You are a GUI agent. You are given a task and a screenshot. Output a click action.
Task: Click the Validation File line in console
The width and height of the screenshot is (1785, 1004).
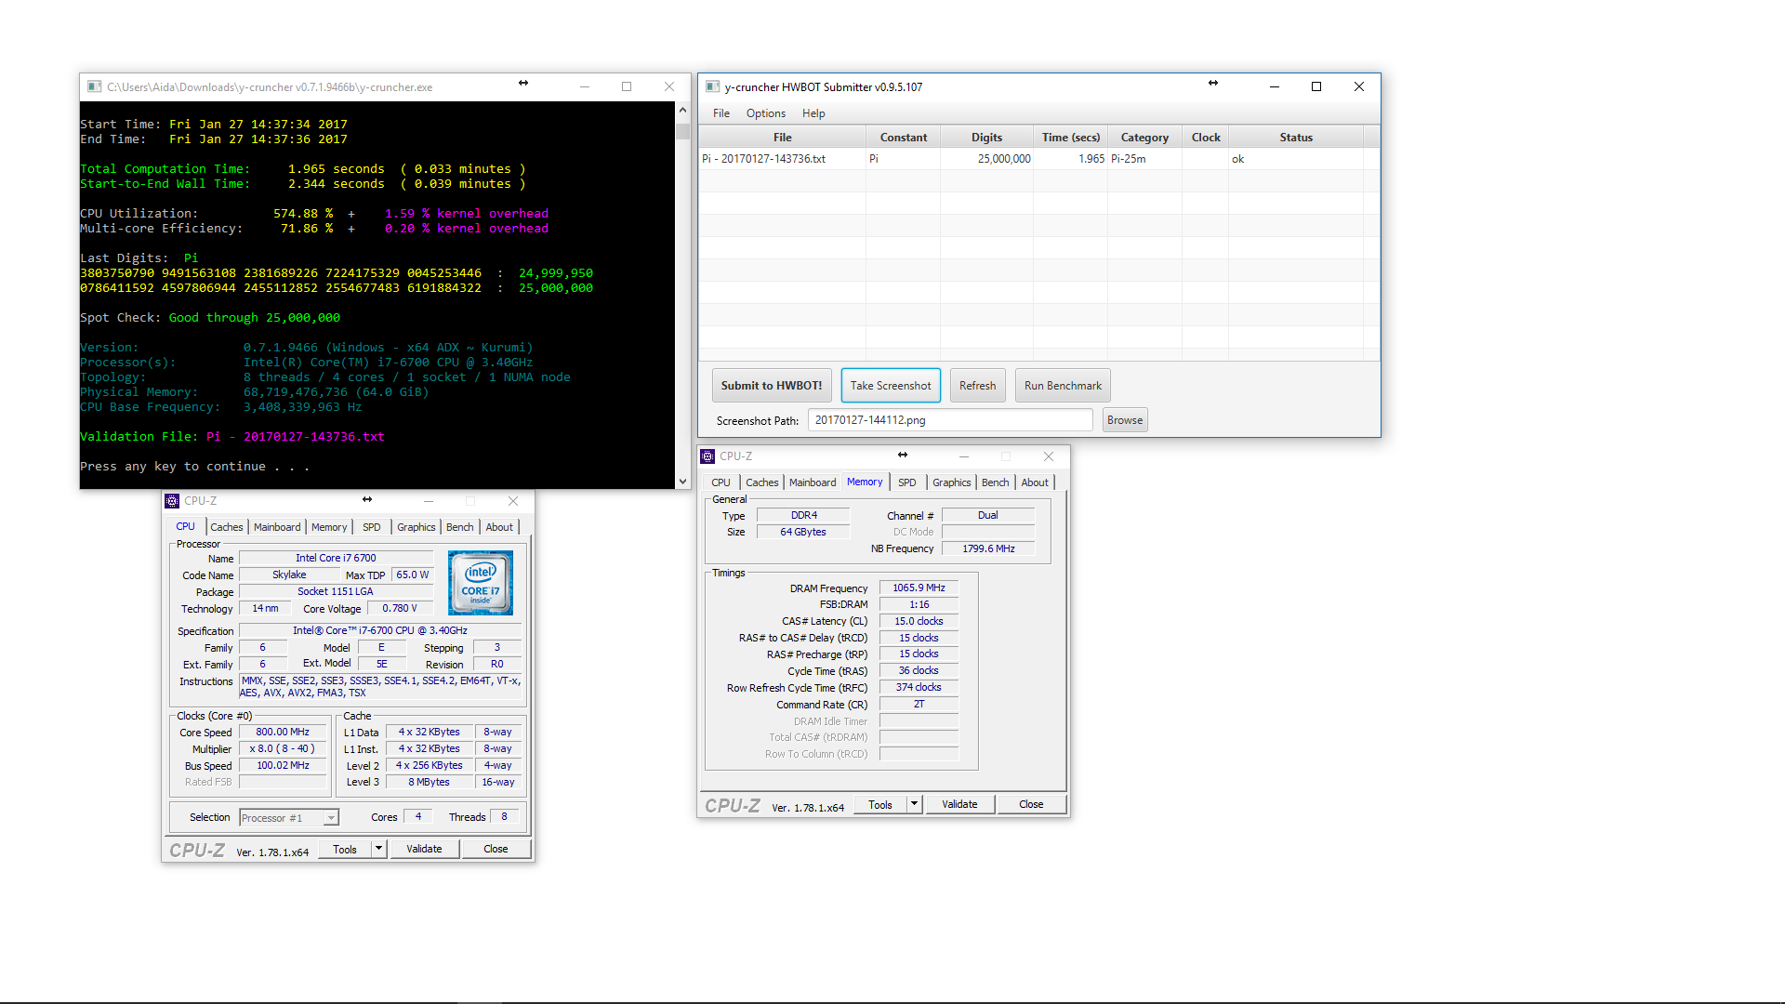coord(231,436)
